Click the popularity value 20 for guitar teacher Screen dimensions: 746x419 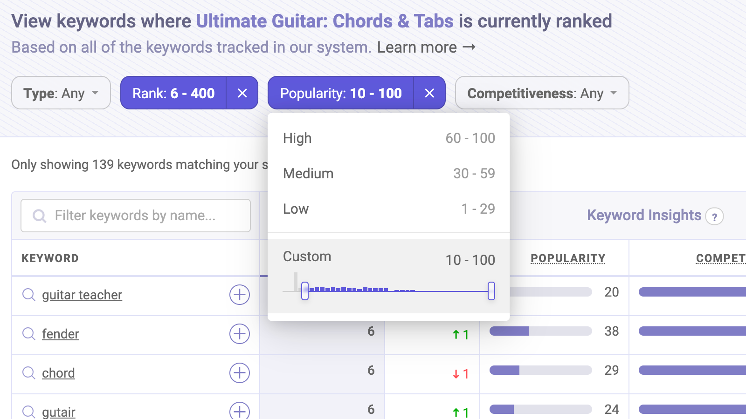click(612, 292)
